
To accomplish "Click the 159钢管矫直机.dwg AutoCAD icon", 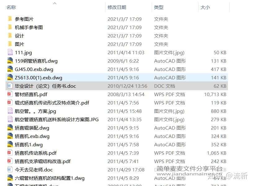I will click(10, 61).
